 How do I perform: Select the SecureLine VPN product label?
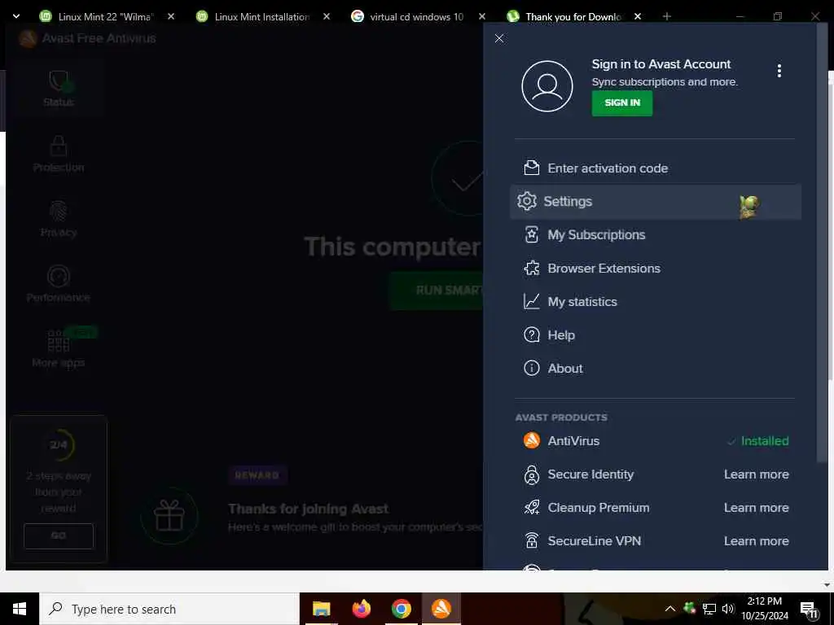594,541
